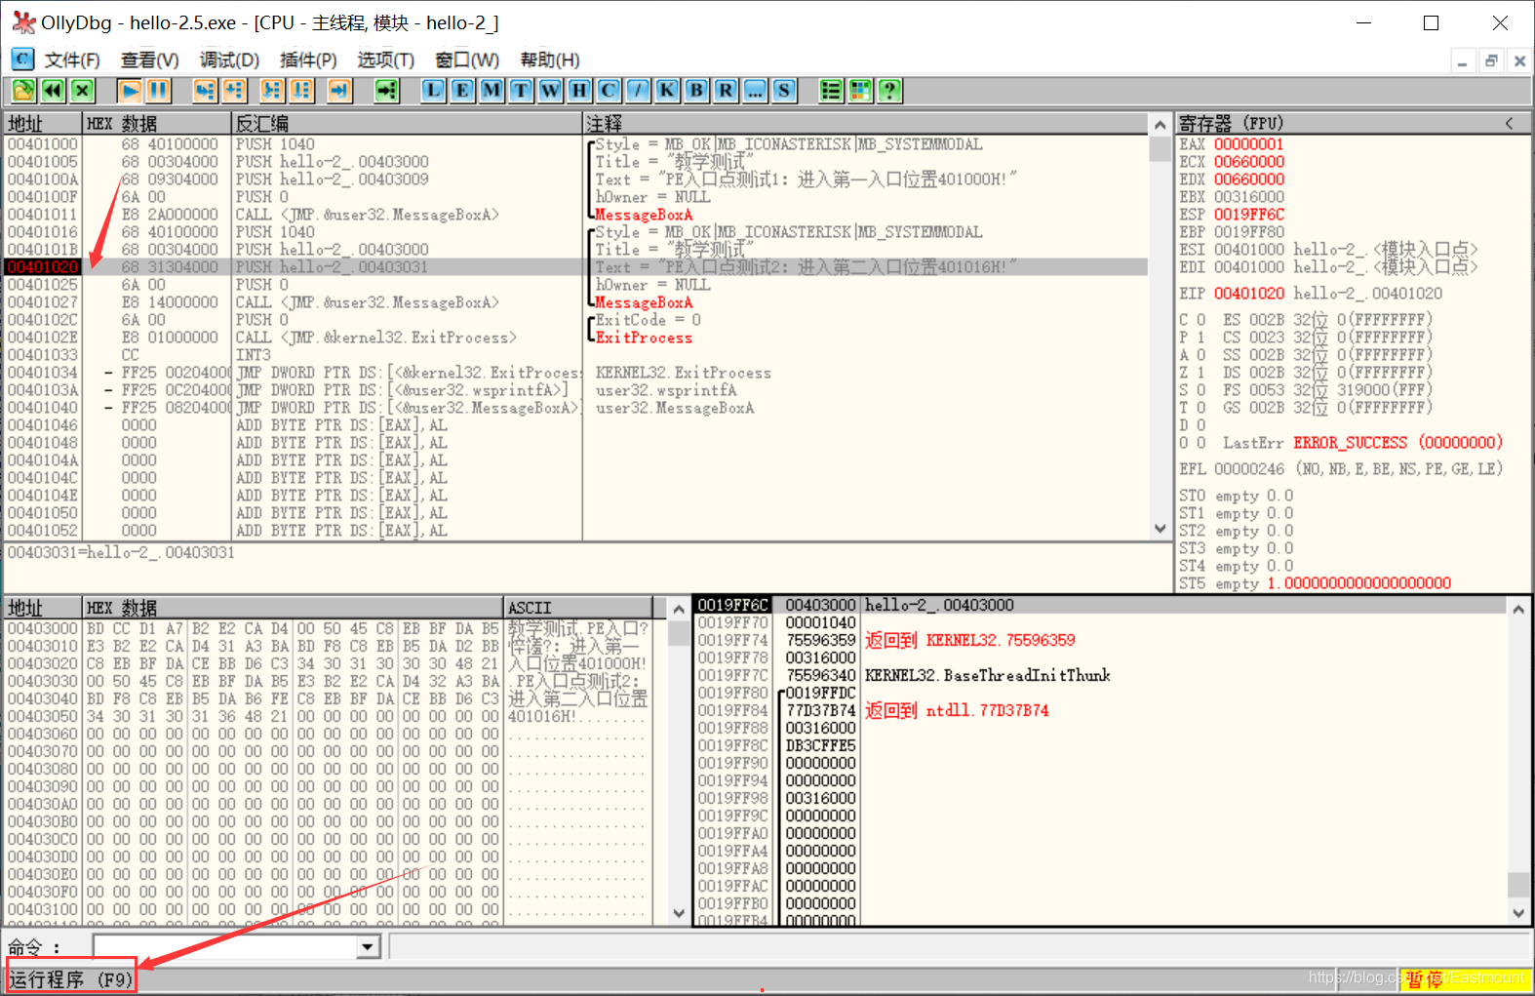This screenshot has height=996, width=1535.
Task: Restart the program with the rewind icon
Action: pos(53,91)
